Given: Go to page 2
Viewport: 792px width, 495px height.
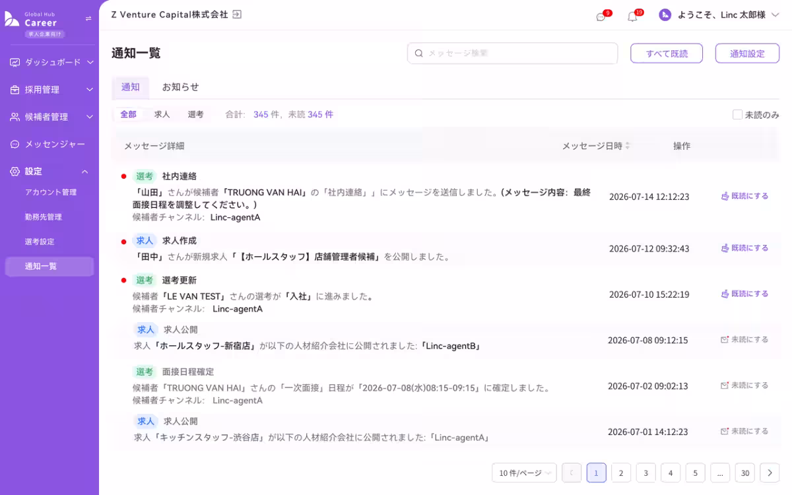Looking at the screenshot, I should 621,473.
